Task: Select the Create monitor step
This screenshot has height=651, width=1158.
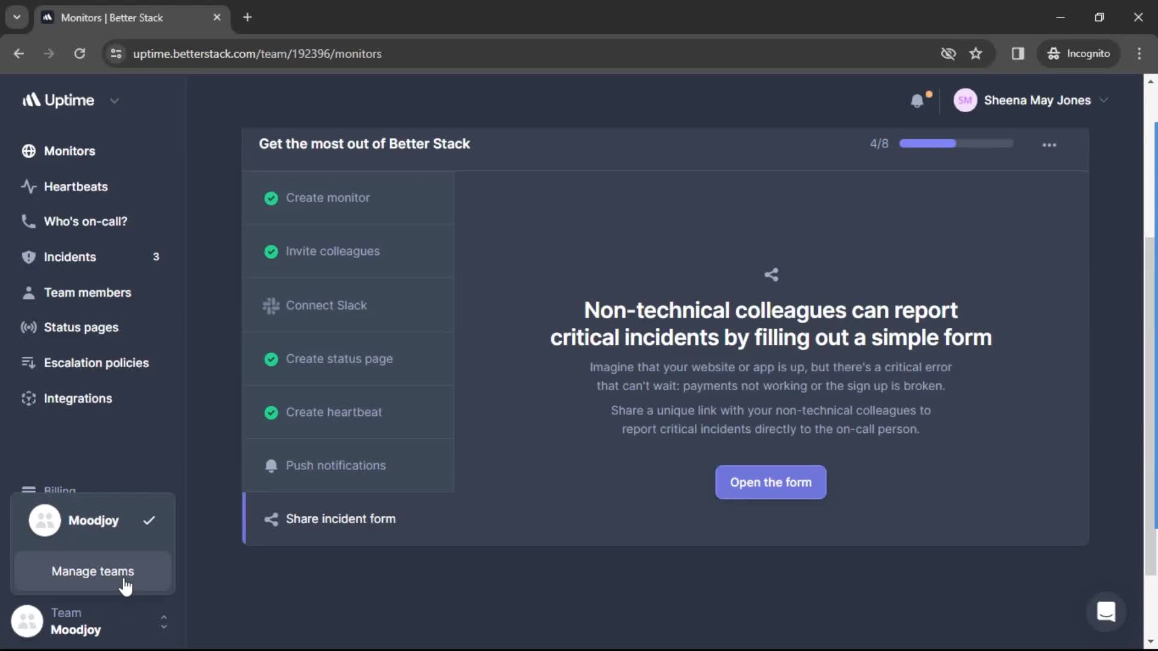Action: 349,198
